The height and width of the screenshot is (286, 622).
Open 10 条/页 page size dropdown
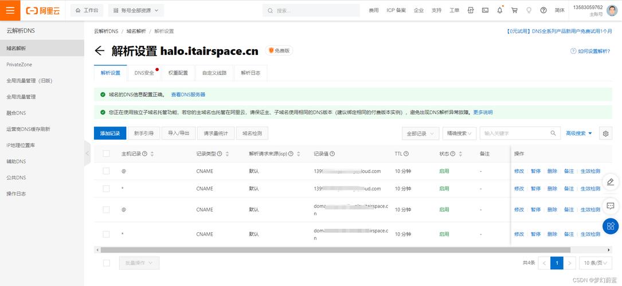[x=596, y=263]
